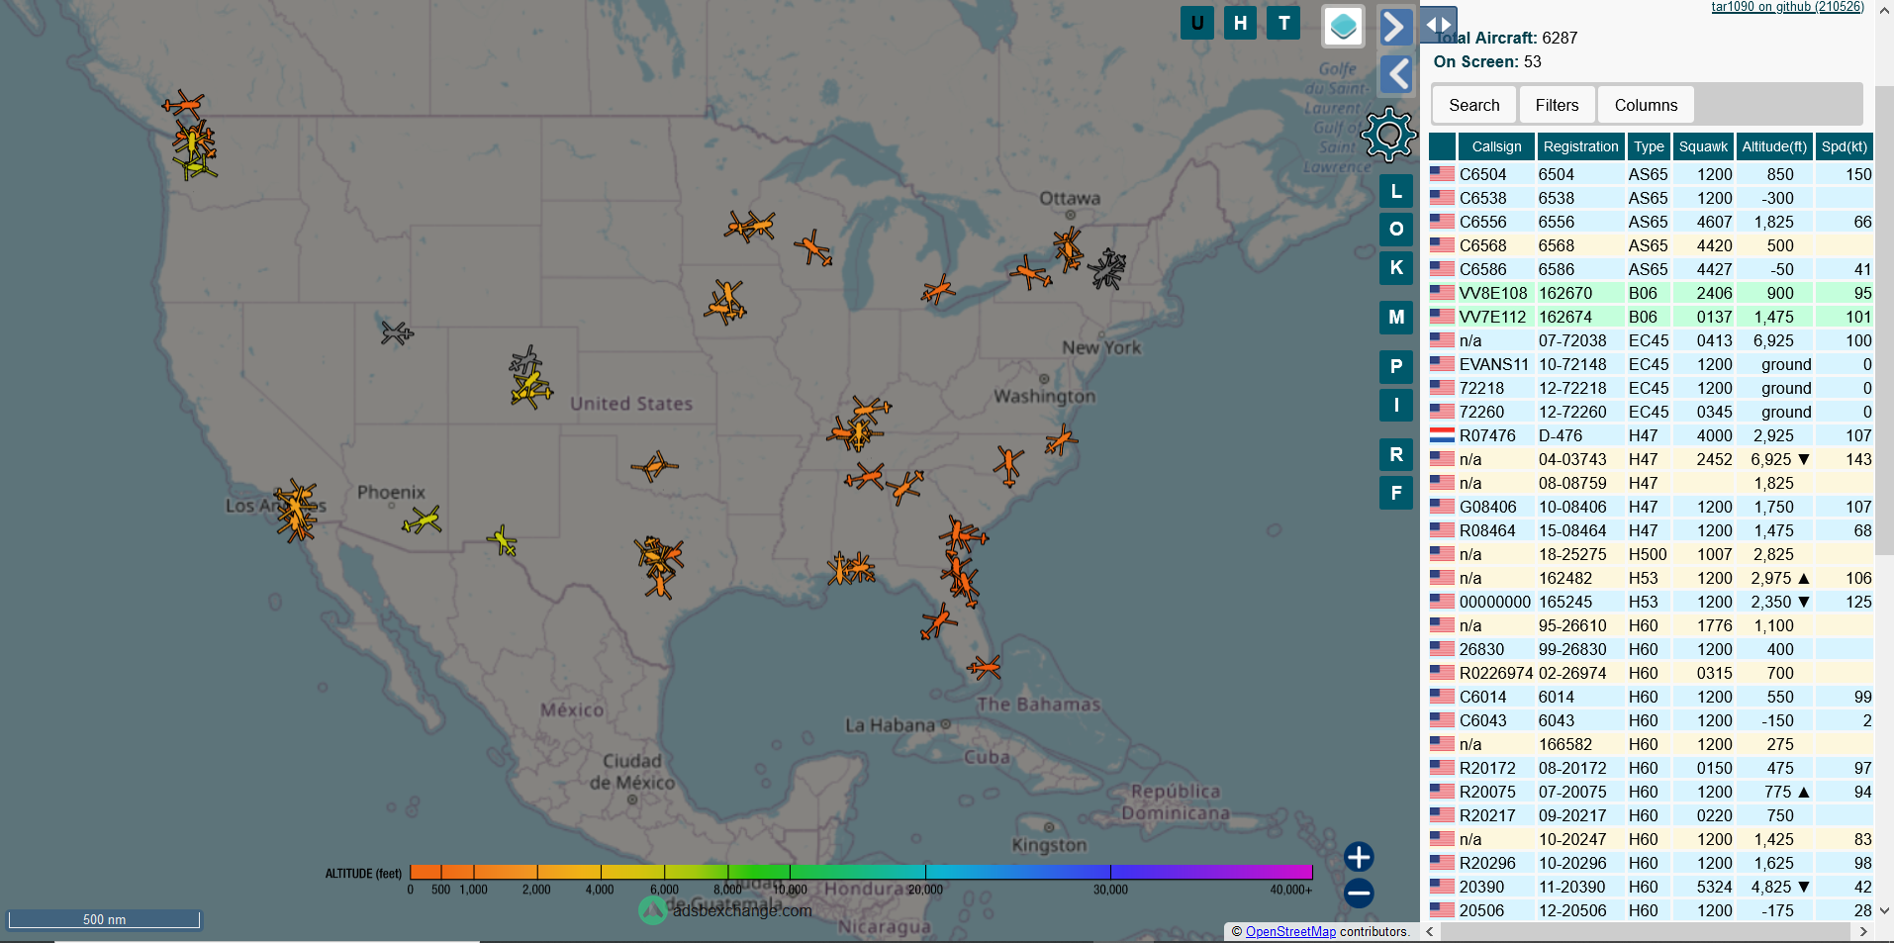The height and width of the screenshot is (943, 1894).
Task: Open the Search tab
Action: coord(1474,105)
